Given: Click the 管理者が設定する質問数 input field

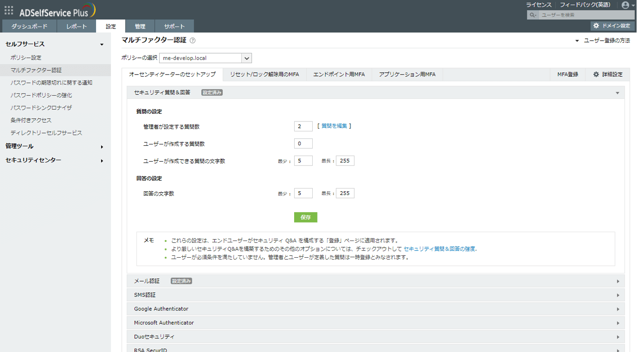Looking at the screenshot, I should [x=304, y=126].
